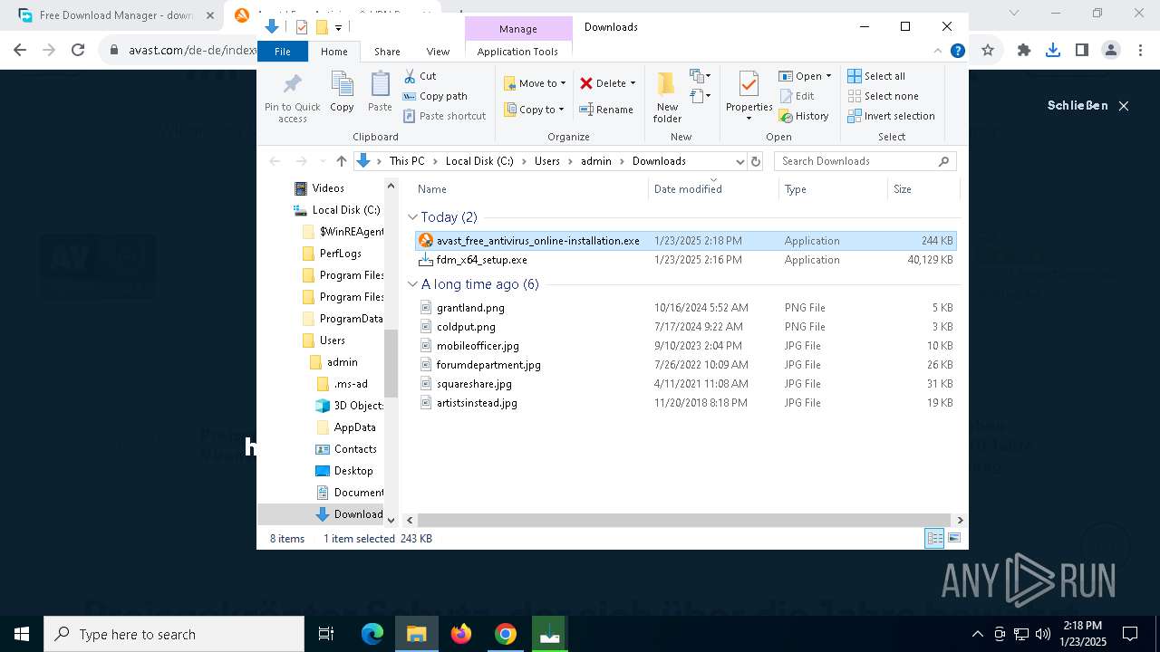
Task: Click Copy path in Clipboard group
Action: 435,96
